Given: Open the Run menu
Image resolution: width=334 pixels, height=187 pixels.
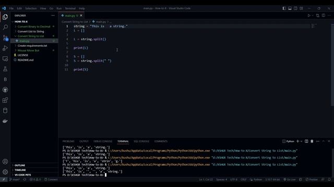Looking at the screenshot, I should click(x=59, y=8).
